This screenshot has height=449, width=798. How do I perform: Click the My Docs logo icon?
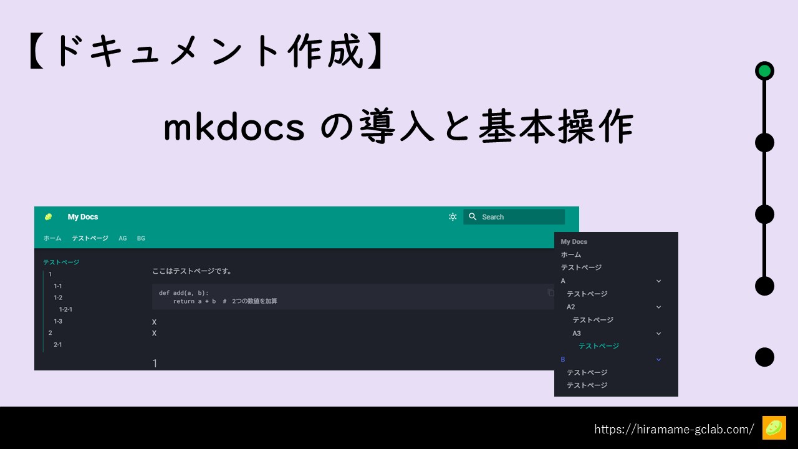[x=48, y=217]
